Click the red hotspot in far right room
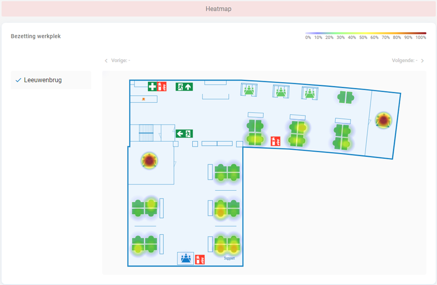The image size is (437, 285). click(x=383, y=120)
